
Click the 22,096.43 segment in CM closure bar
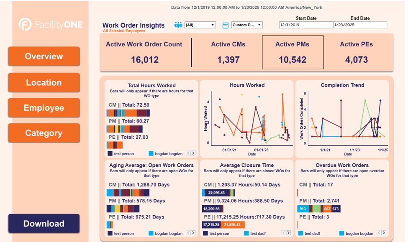point(217,193)
